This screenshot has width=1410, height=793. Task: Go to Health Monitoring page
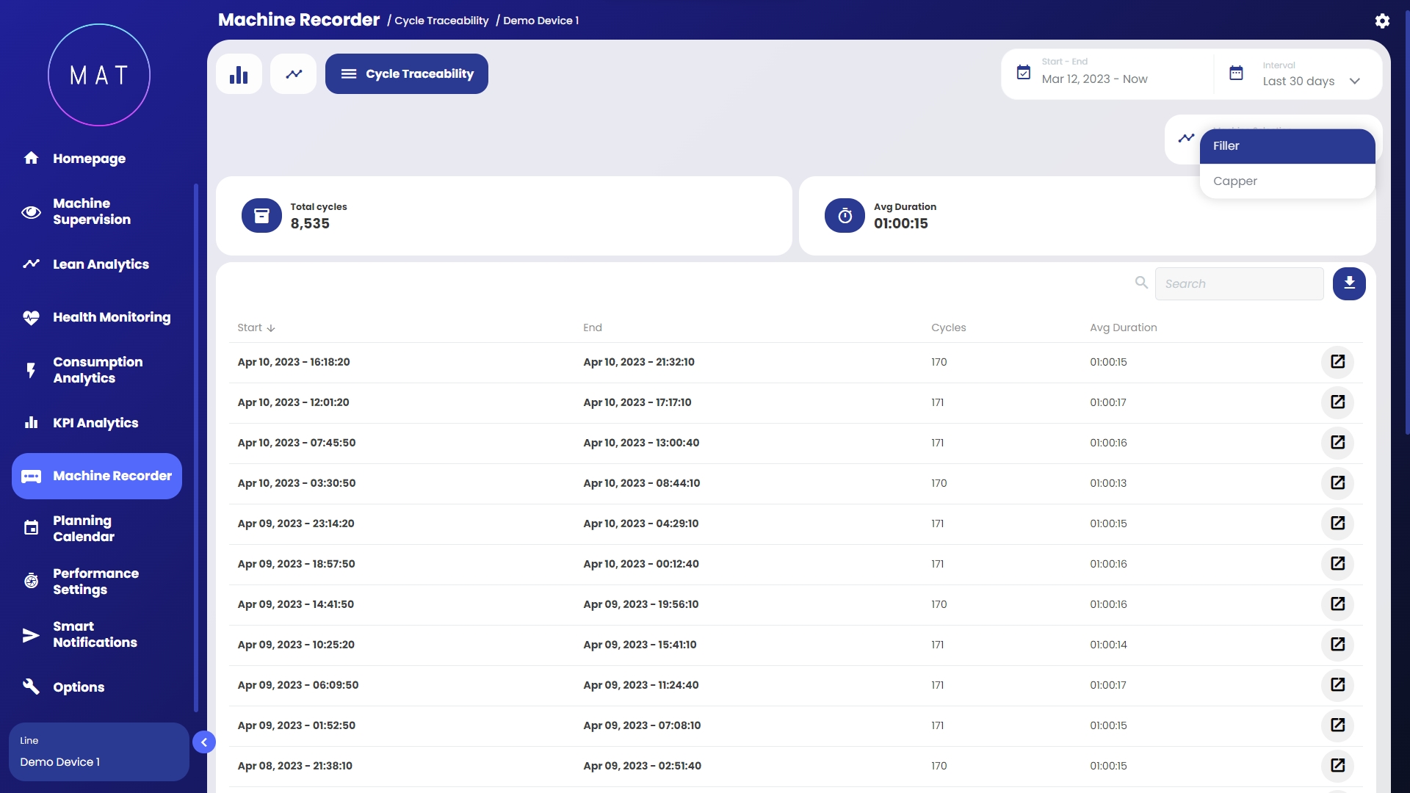[111, 317]
